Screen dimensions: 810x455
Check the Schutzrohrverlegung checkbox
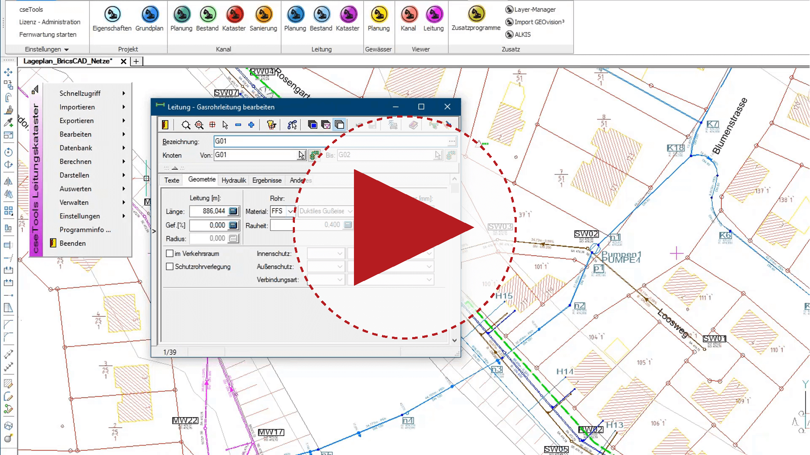(x=170, y=267)
